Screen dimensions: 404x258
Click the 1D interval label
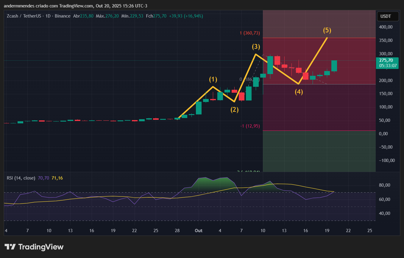pyautogui.click(x=48, y=16)
